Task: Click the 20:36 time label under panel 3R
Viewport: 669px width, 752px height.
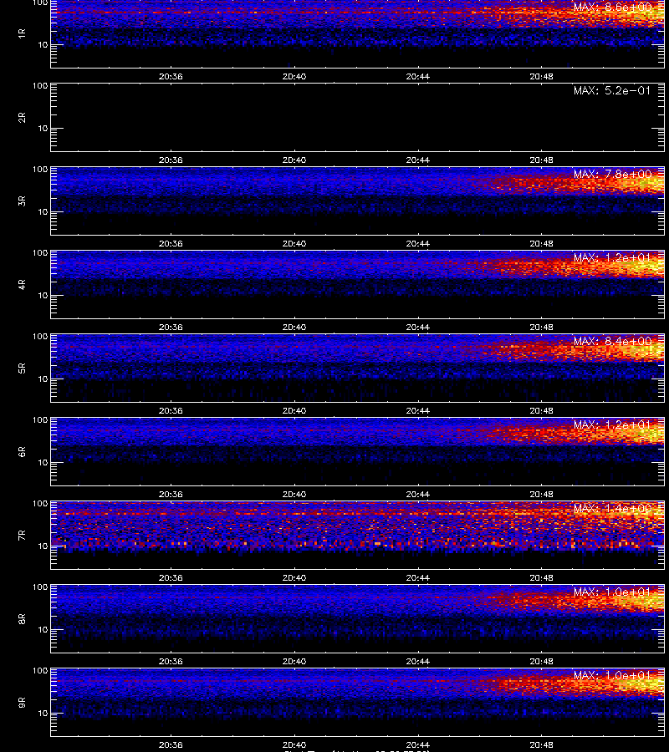Action: point(171,244)
